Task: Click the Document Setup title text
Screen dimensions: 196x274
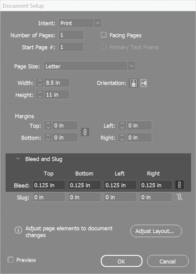Action: [23, 6]
